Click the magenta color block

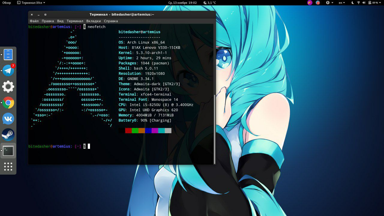pos(155,130)
